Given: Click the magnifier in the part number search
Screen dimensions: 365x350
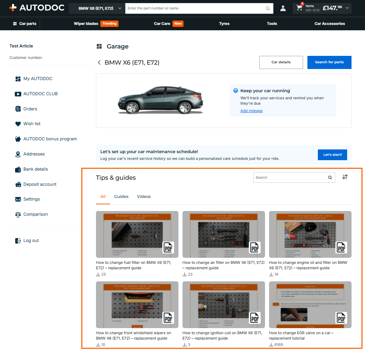Looking at the screenshot, I should 268,8.
